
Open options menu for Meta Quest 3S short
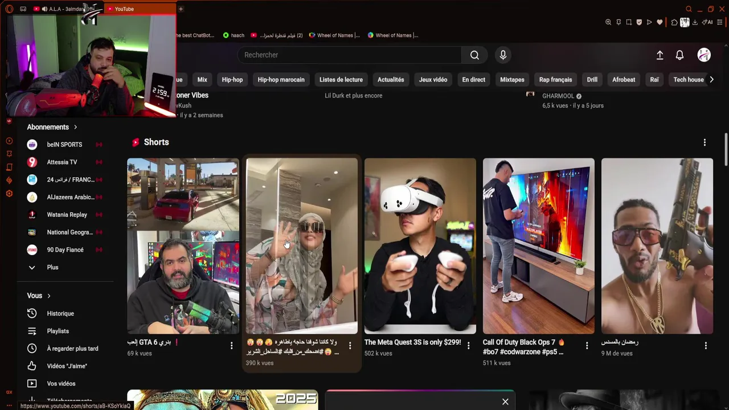468,346
